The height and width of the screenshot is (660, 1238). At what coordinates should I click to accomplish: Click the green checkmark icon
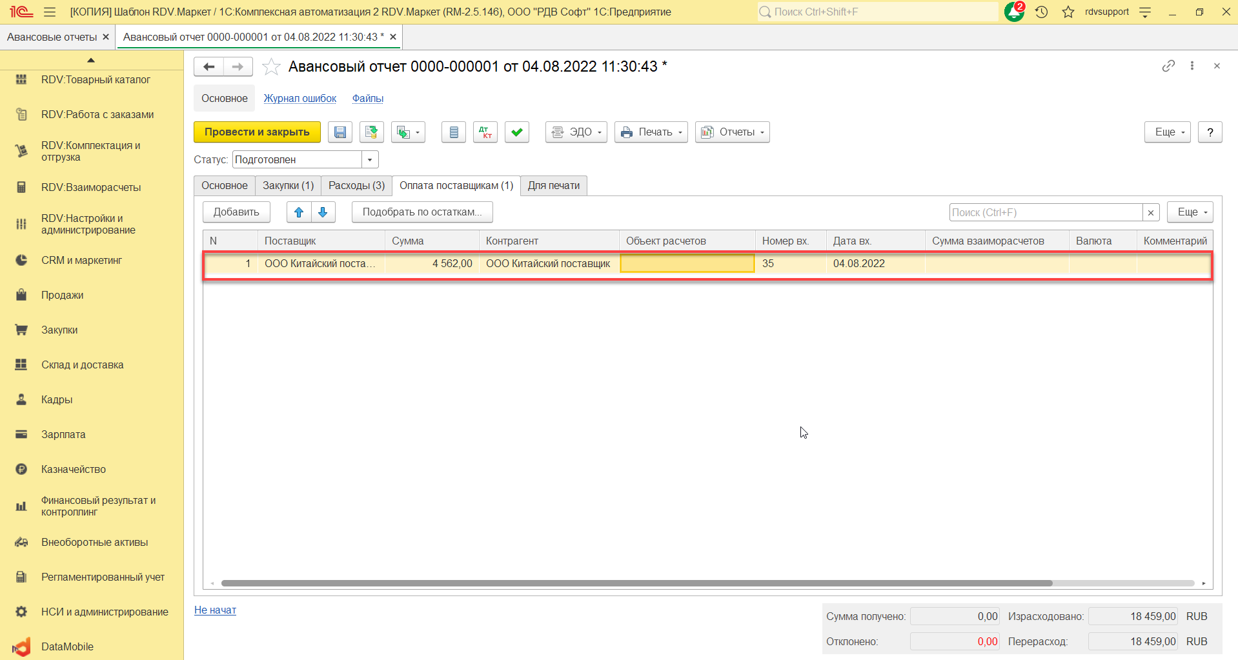point(516,132)
